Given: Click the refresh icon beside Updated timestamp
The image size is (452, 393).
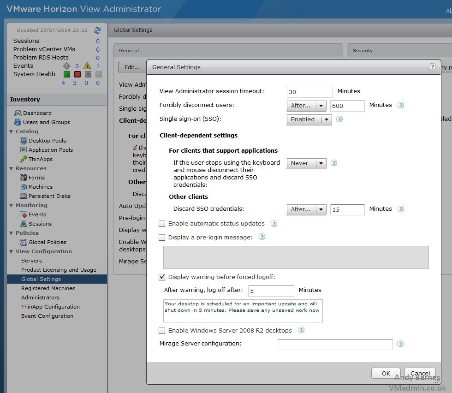Looking at the screenshot, I should coord(97,30).
